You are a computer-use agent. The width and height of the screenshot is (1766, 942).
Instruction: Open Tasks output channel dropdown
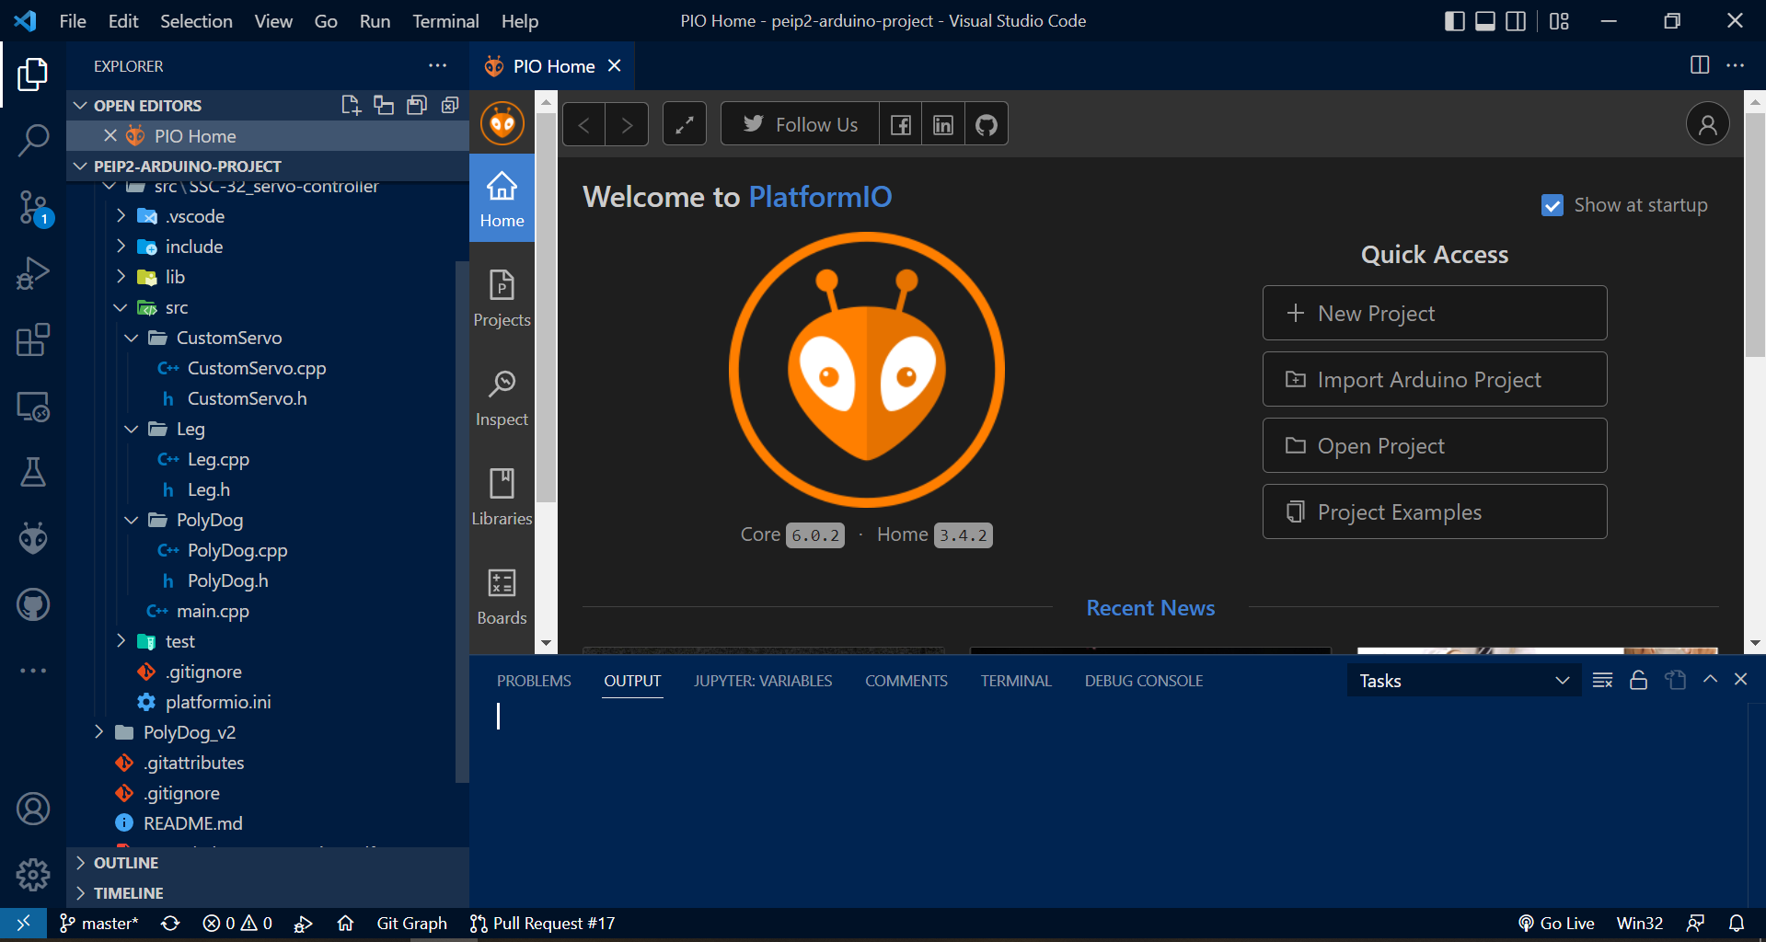coord(1463,681)
